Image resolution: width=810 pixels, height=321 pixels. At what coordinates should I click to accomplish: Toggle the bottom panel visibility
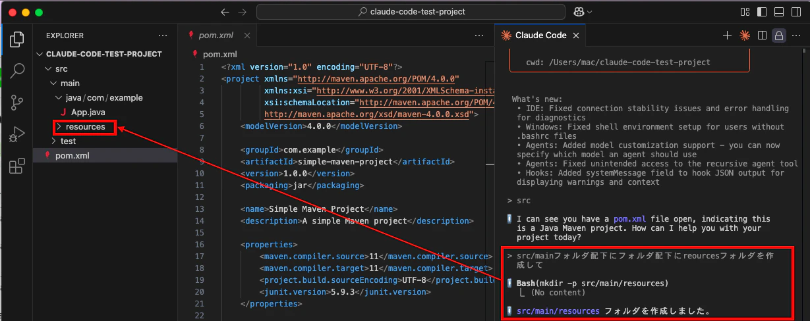[x=779, y=12]
